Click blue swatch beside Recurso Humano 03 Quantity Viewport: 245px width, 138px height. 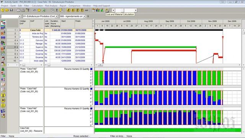(91, 69)
